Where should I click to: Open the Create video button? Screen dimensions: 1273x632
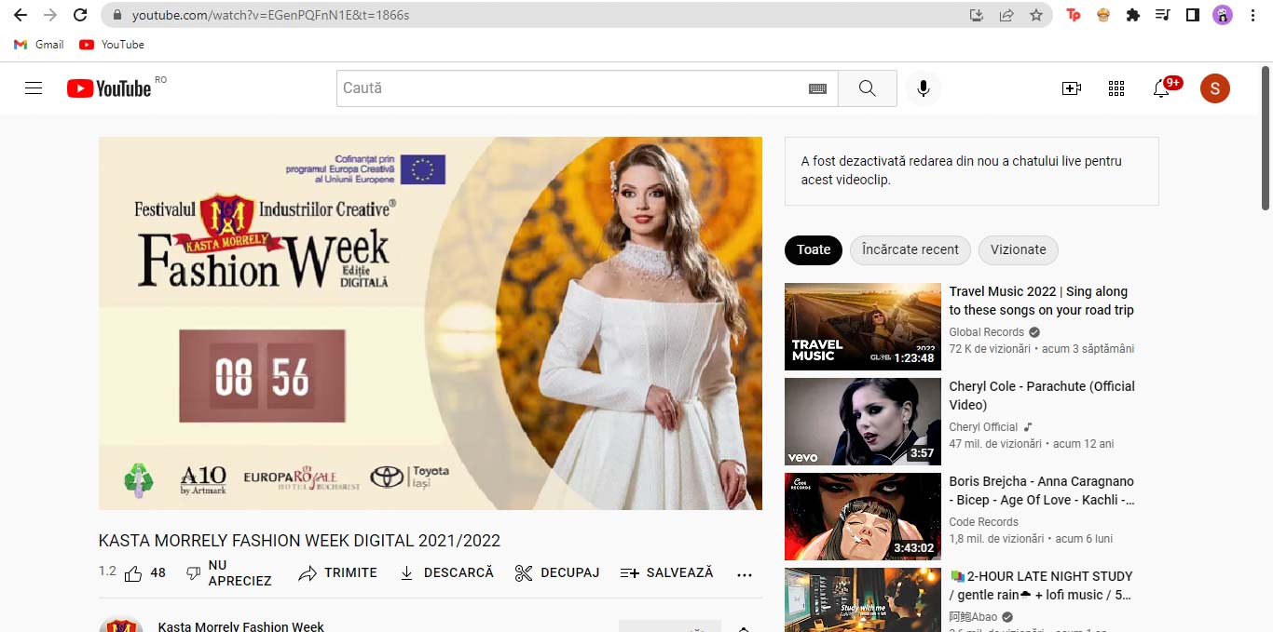pos(1072,88)
